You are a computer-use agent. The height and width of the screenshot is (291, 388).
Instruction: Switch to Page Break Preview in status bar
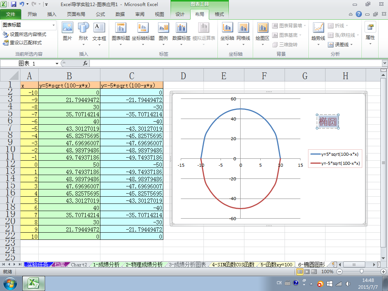tap(314, 272)
